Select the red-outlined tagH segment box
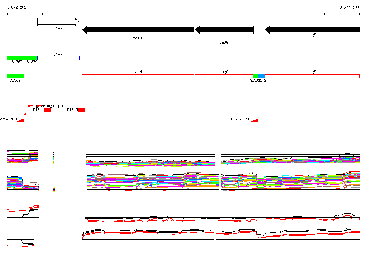 (x=138, y=76)
